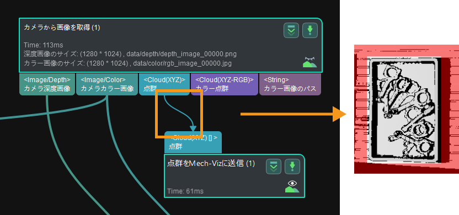459x215 pixels.
Task: Click the 深度画像のサイズ depth_image_00000.png line
Action: [130, 54]
